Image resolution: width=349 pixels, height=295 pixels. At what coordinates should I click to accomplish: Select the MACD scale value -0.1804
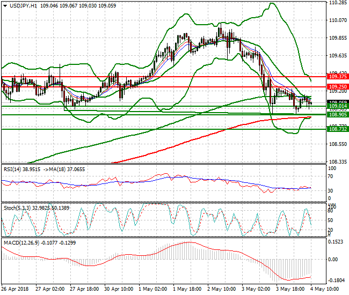(336, 281)
